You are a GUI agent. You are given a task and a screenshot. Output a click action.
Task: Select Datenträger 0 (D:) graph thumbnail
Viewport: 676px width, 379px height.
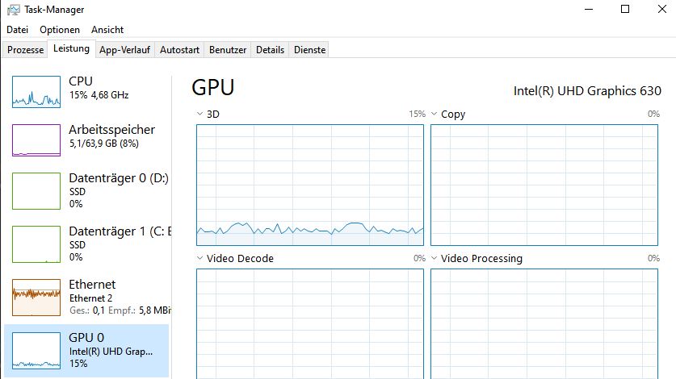coord(36,190)
